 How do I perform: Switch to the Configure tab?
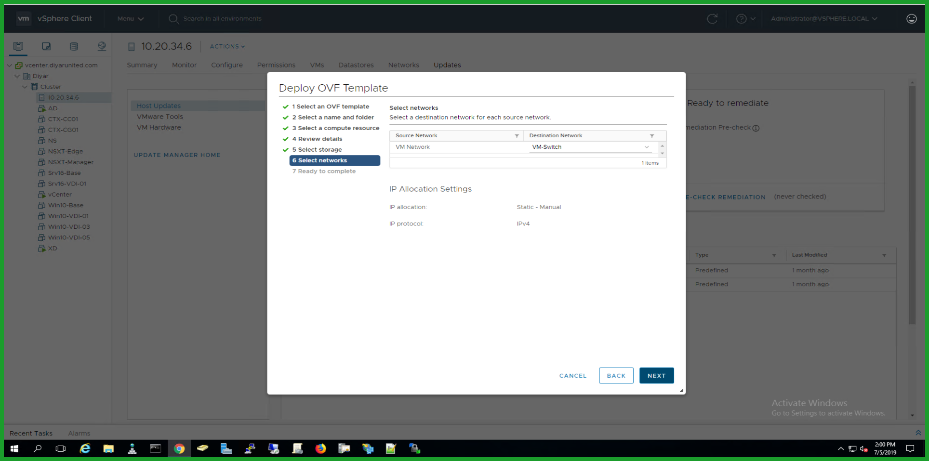[227, 65]
